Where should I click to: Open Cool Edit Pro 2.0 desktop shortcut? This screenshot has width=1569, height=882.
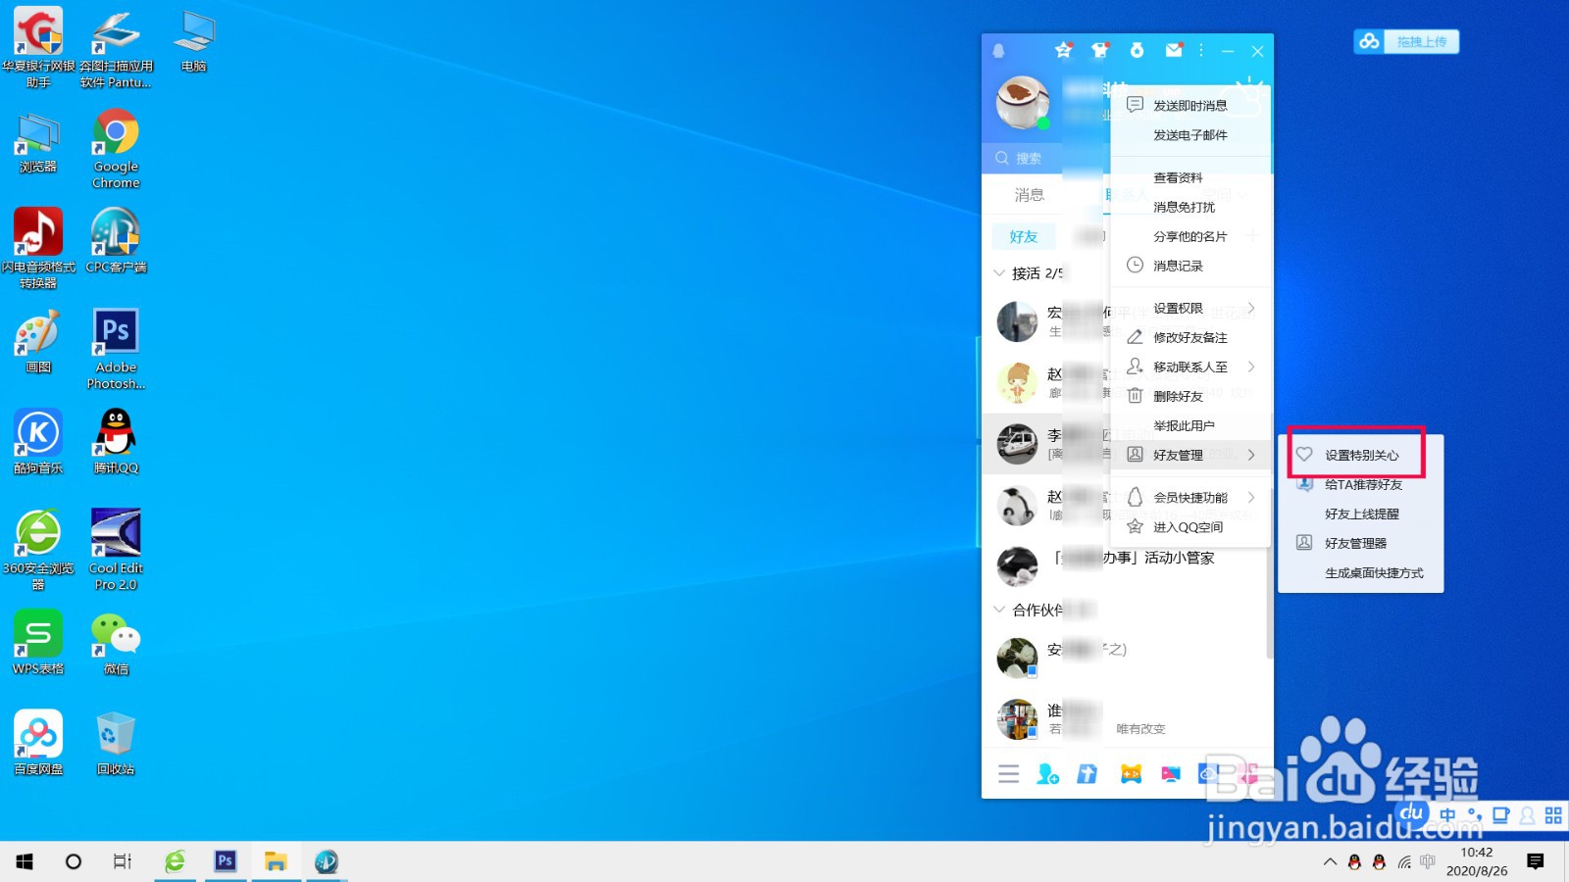(116, 550)
